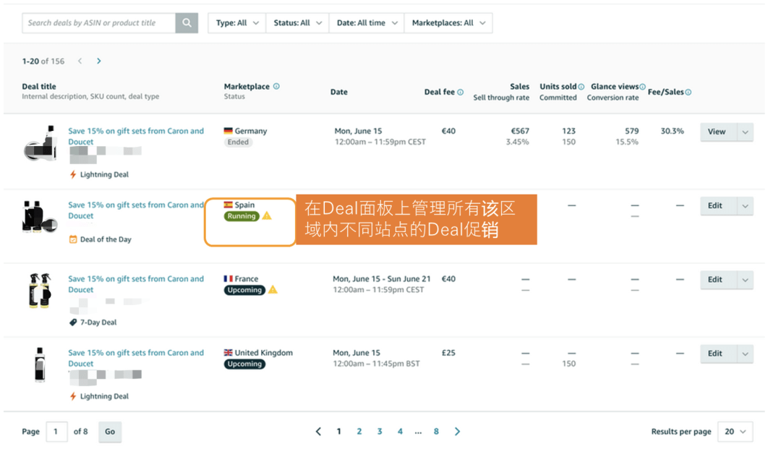
Task: Go to next results using top arrow
Action: [99, 61]
